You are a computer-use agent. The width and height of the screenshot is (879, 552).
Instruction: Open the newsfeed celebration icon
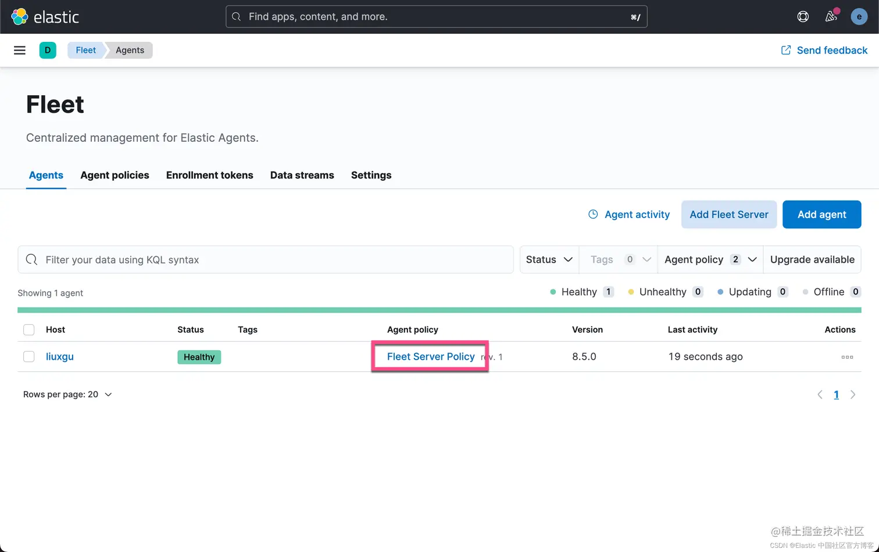831,17
